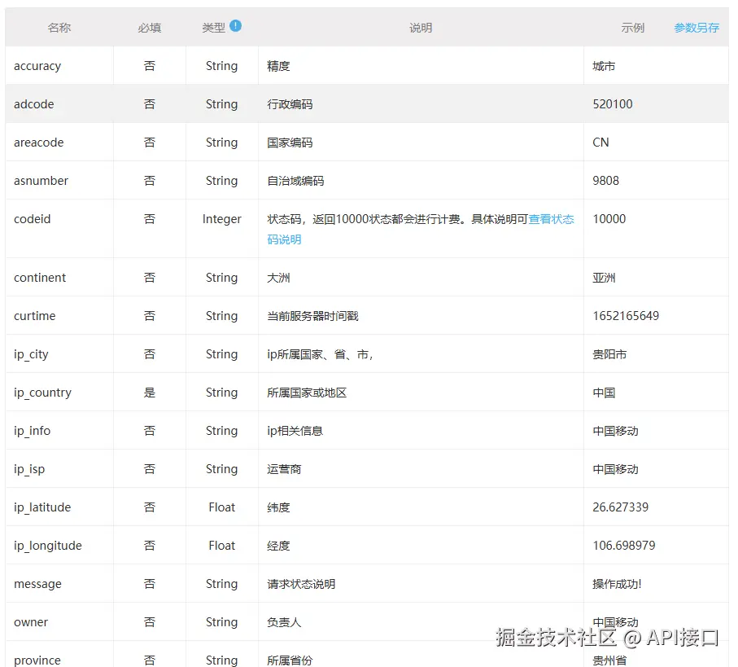The height and width of the screenshot is (667, 738).
Task: Select the codeid parameter name
Action: click(x=32, y=218)
